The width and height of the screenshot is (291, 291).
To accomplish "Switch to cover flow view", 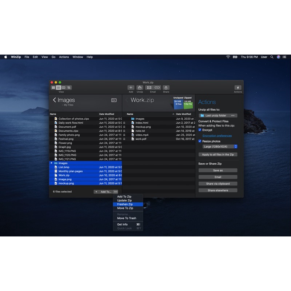I will click(69, 88).
